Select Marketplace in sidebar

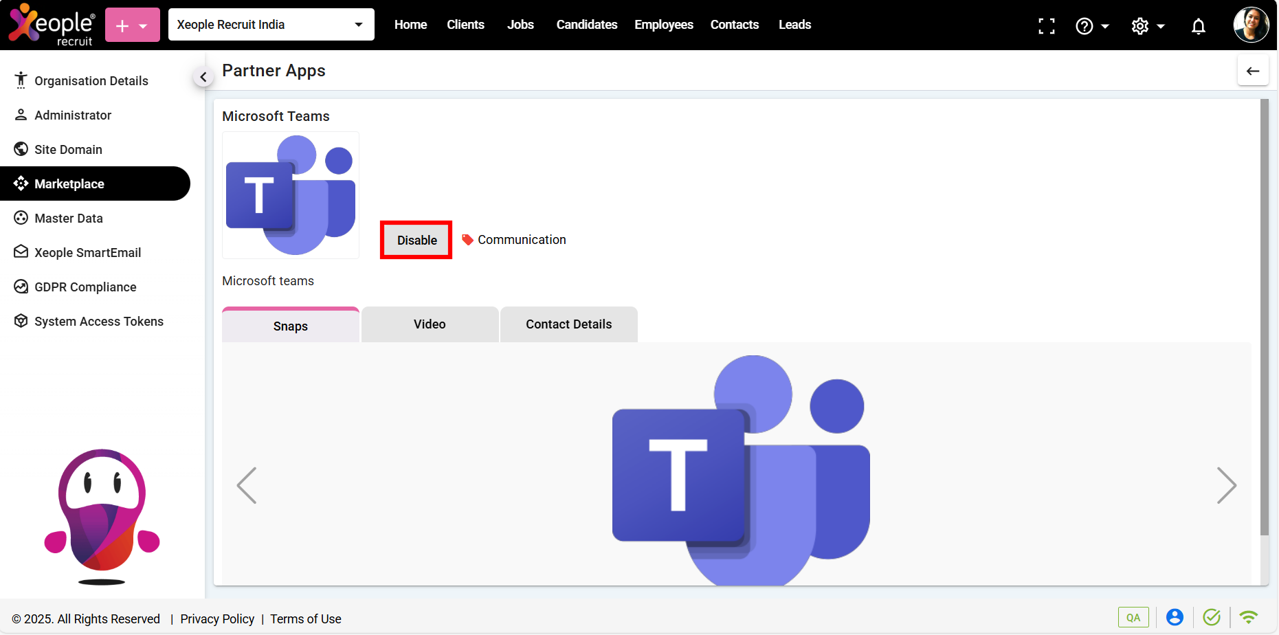click(x=95, y=183)
